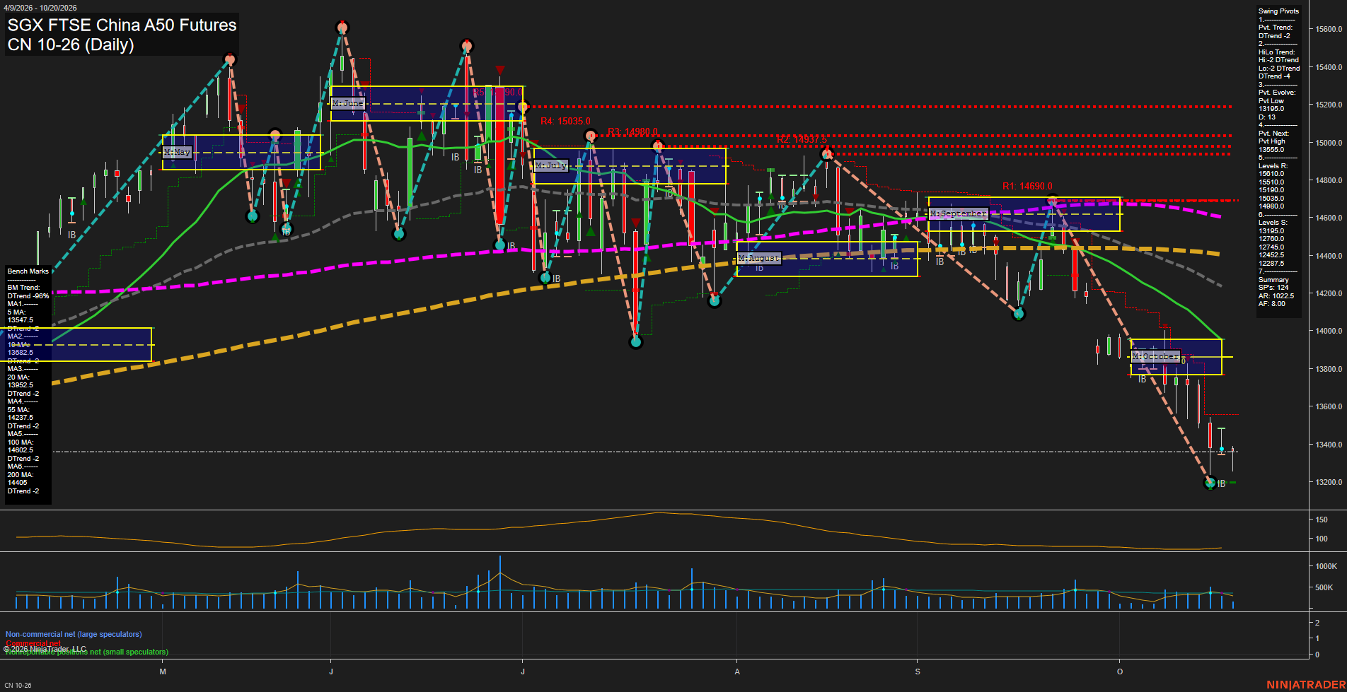The image size is (1347, 692).
Task: Select the 100 MA value 14602.5
Action: [21, 450]
